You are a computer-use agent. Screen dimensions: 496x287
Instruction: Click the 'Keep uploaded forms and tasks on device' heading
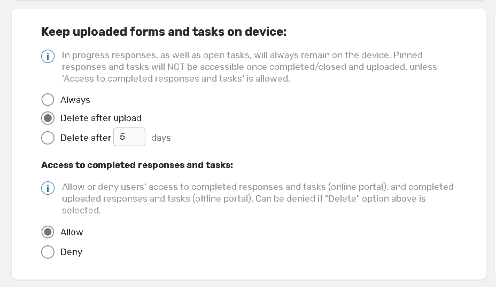[x=164, y=32]
